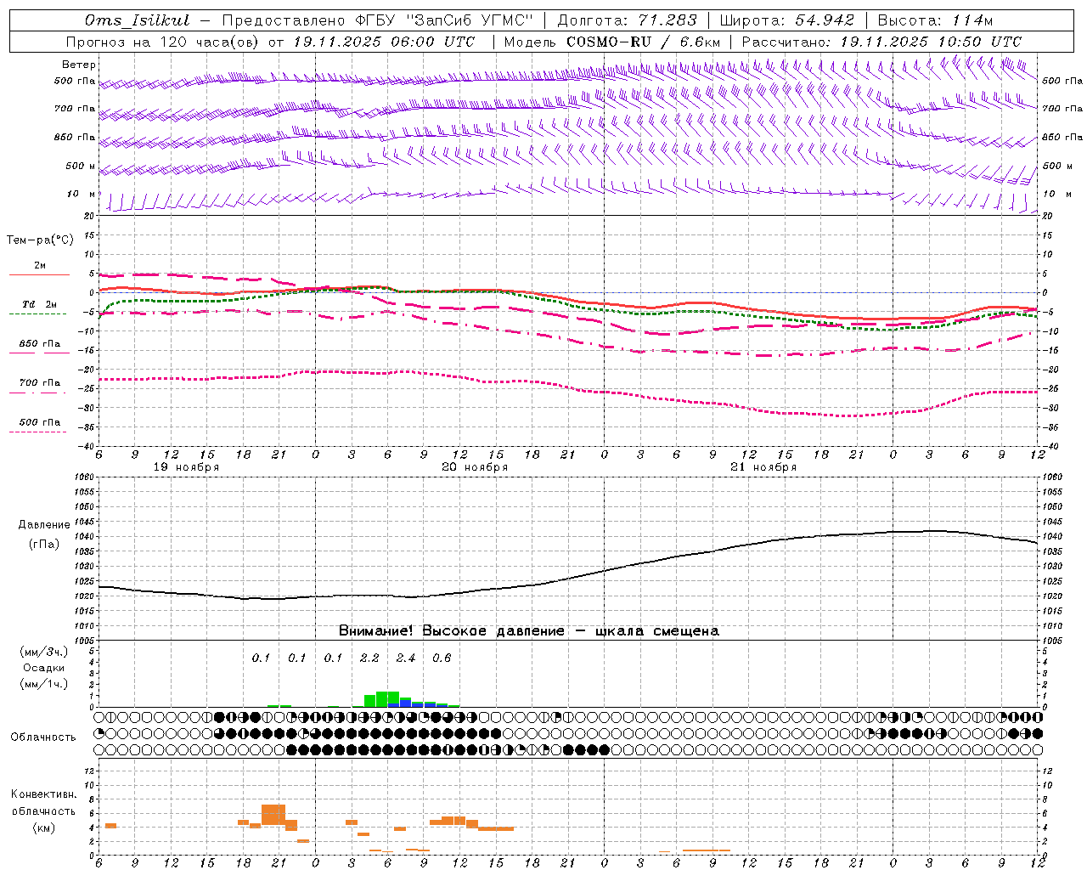Click the precipitation amount "0.6"

442,658
